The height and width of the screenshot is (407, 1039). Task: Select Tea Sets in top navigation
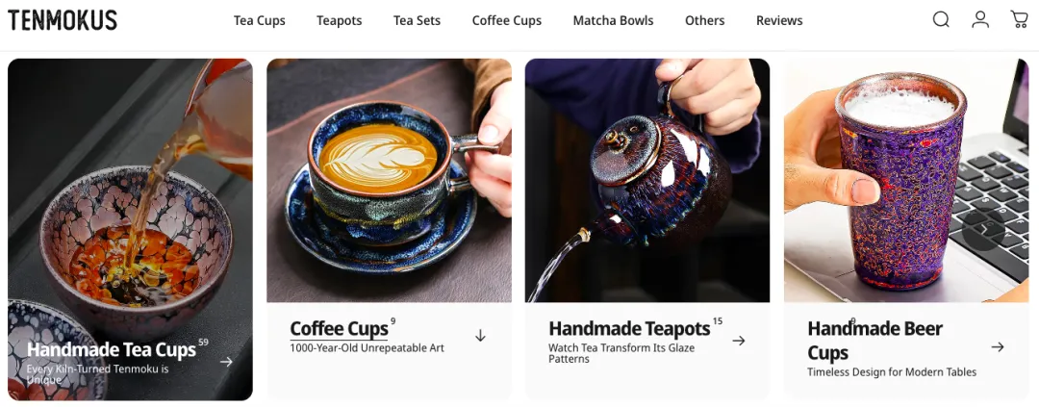417,20
